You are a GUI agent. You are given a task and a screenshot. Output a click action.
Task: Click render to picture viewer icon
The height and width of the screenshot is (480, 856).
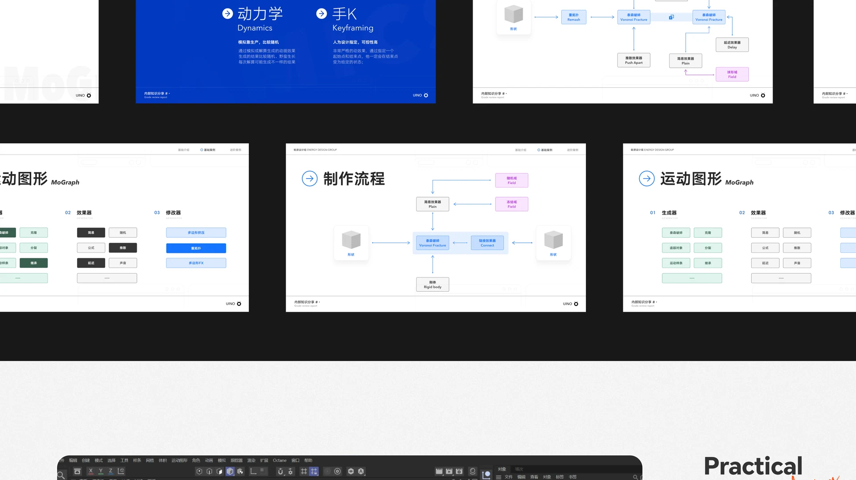(449, 471)
